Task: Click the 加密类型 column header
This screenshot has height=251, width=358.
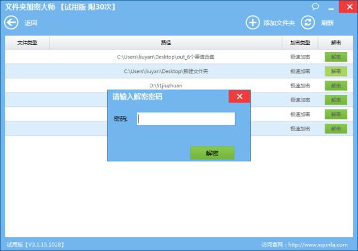Action: tap(300, 42)
